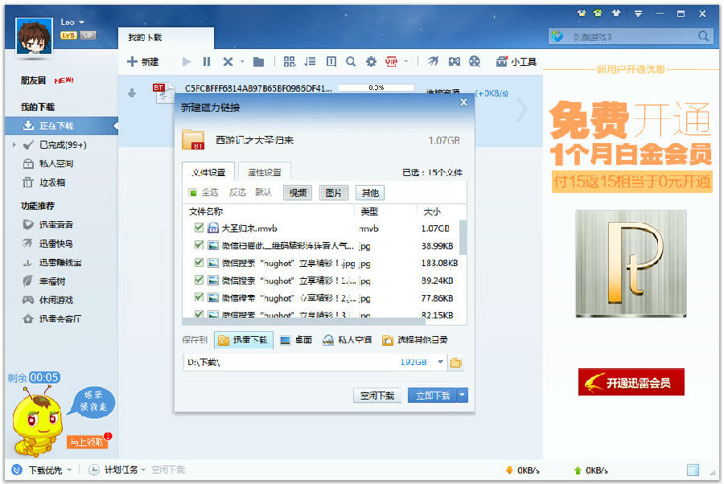Expand the Leo username dropdown
Screen dimensions: 724x484
pos(82,23)
